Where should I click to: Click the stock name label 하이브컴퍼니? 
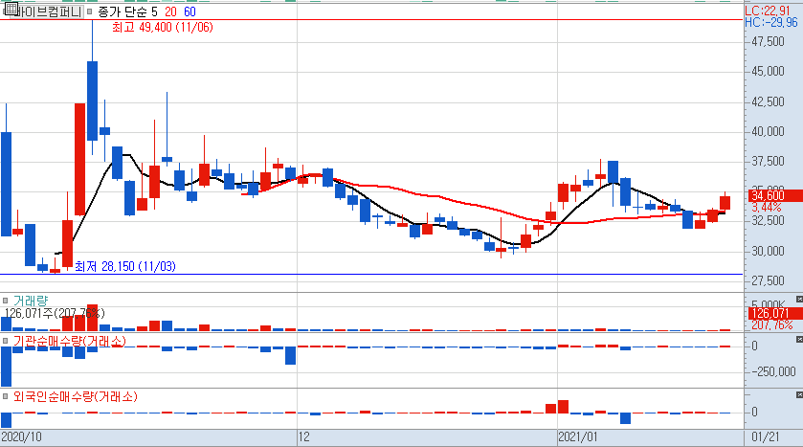49,11
